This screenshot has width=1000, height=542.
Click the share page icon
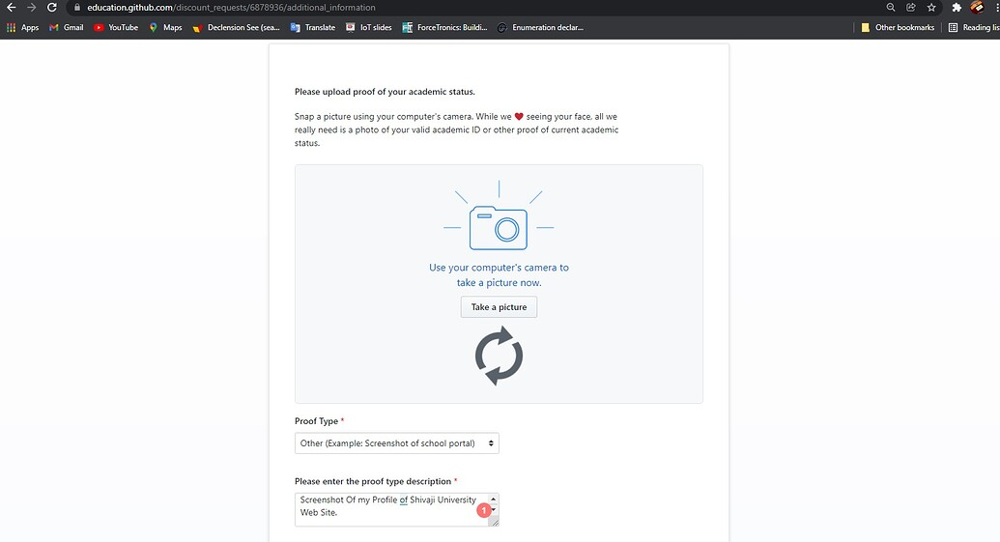point(911,8)
